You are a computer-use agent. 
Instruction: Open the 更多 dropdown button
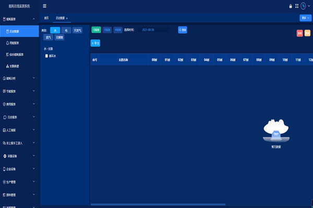point(305,18)
